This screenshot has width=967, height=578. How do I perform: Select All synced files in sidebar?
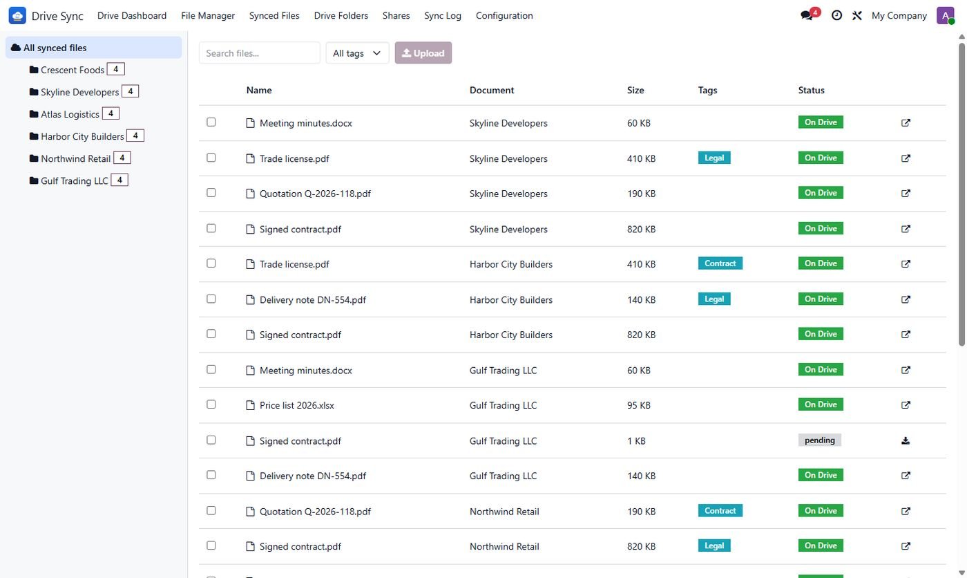tap(93, 48)
